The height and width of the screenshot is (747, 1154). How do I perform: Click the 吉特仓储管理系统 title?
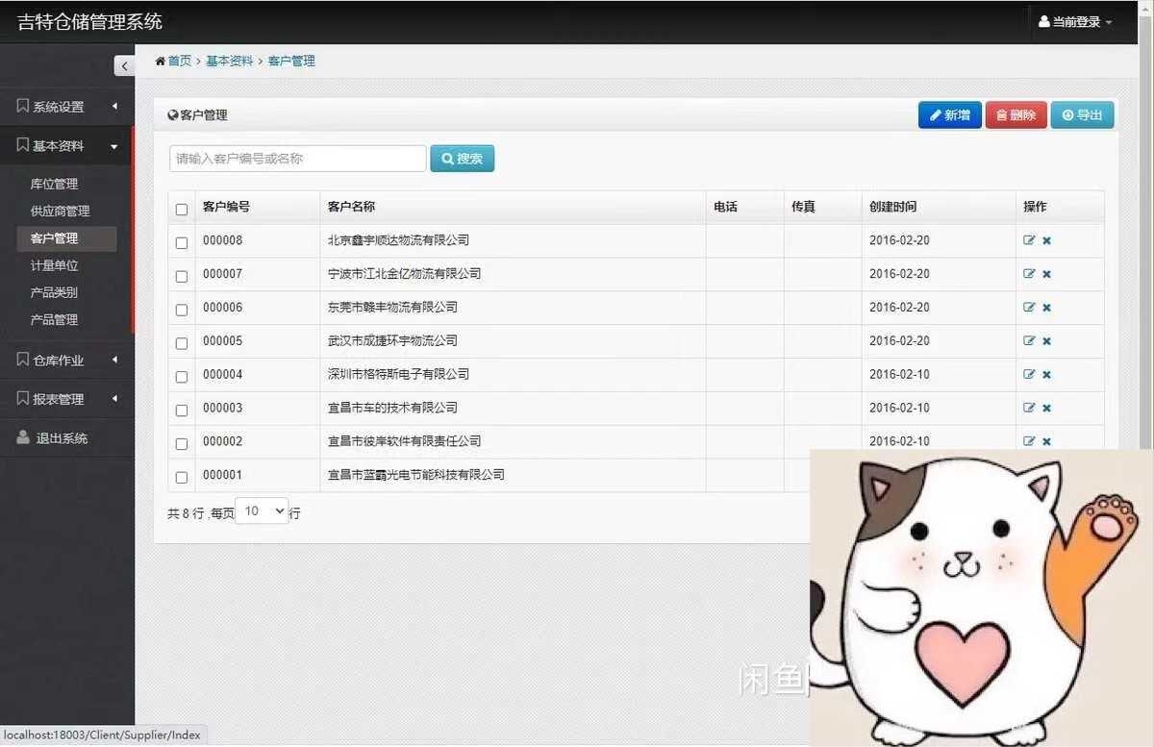90,21
